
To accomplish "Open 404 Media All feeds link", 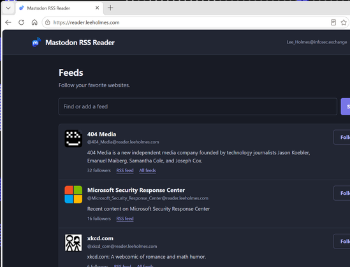I will coord(147,170).
